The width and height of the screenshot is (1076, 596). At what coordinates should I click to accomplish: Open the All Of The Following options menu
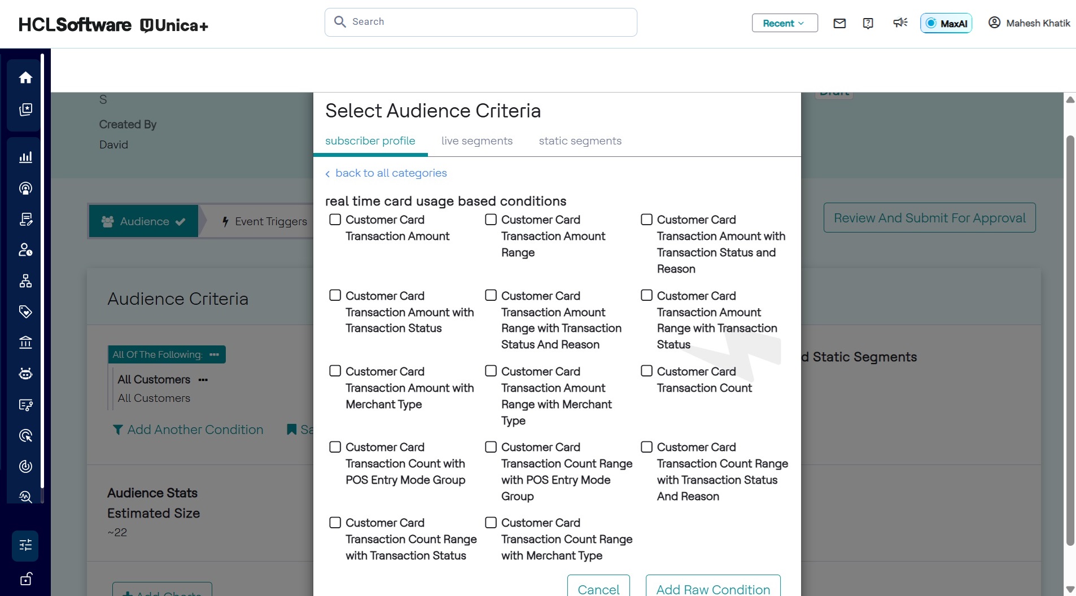tap(214, 354)
